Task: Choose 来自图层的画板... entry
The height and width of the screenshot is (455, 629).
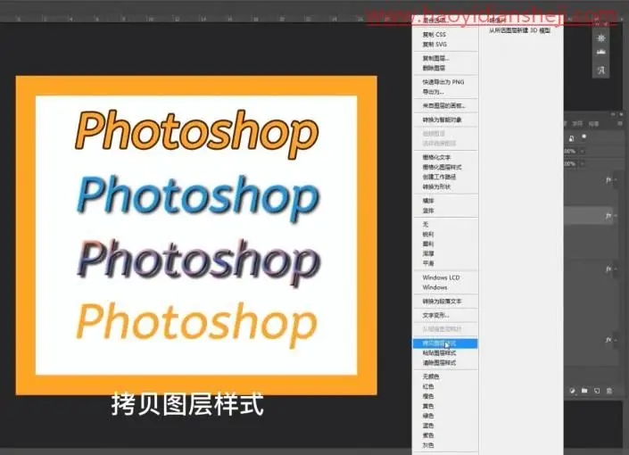Action: [x=445, y=106]
